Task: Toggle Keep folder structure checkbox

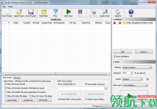Action: (x=86, y=84)
